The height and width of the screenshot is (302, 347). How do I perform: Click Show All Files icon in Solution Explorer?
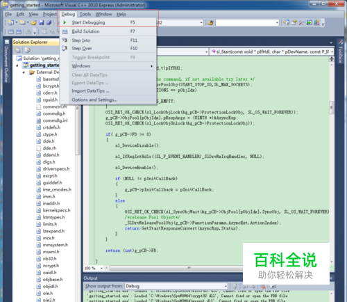click(x=28, y=50)
